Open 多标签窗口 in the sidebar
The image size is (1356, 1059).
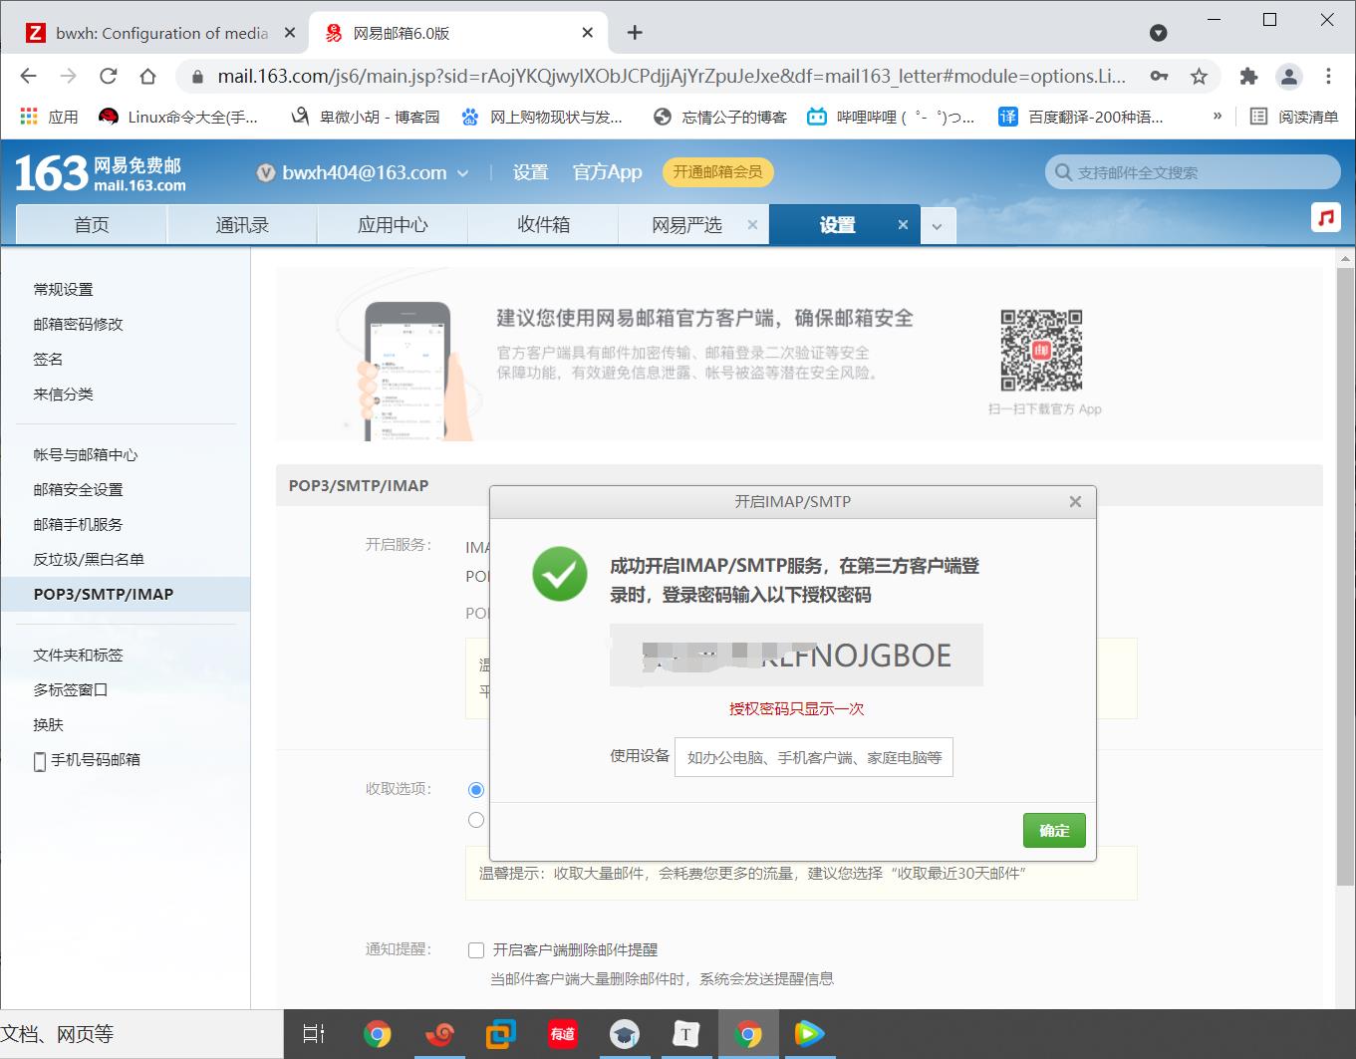coord(70,689)
